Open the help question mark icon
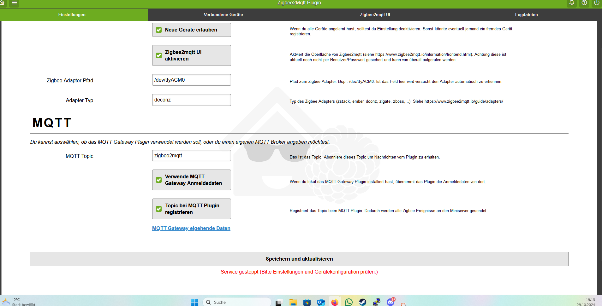This screenshot has height=306, width=602. [x=584, y=3]
